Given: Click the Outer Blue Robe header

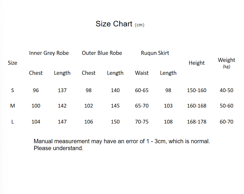Looking at the screenshot, I should [x=102, y=53].
